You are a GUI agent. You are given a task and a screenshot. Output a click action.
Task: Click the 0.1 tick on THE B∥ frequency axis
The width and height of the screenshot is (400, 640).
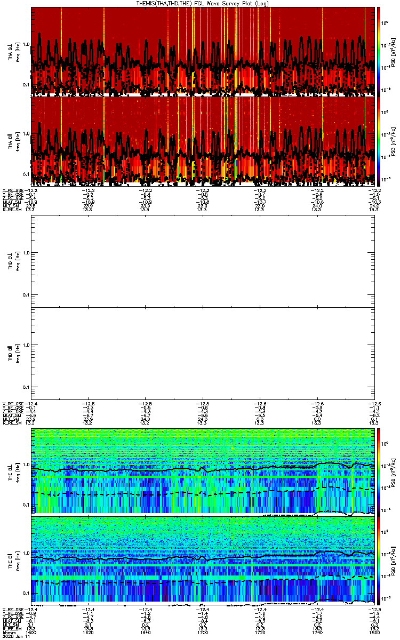point(26,593)
